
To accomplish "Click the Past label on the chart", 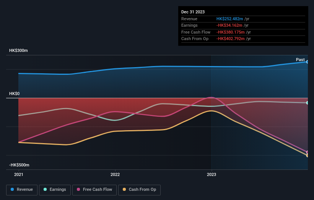I will [300, 60].
